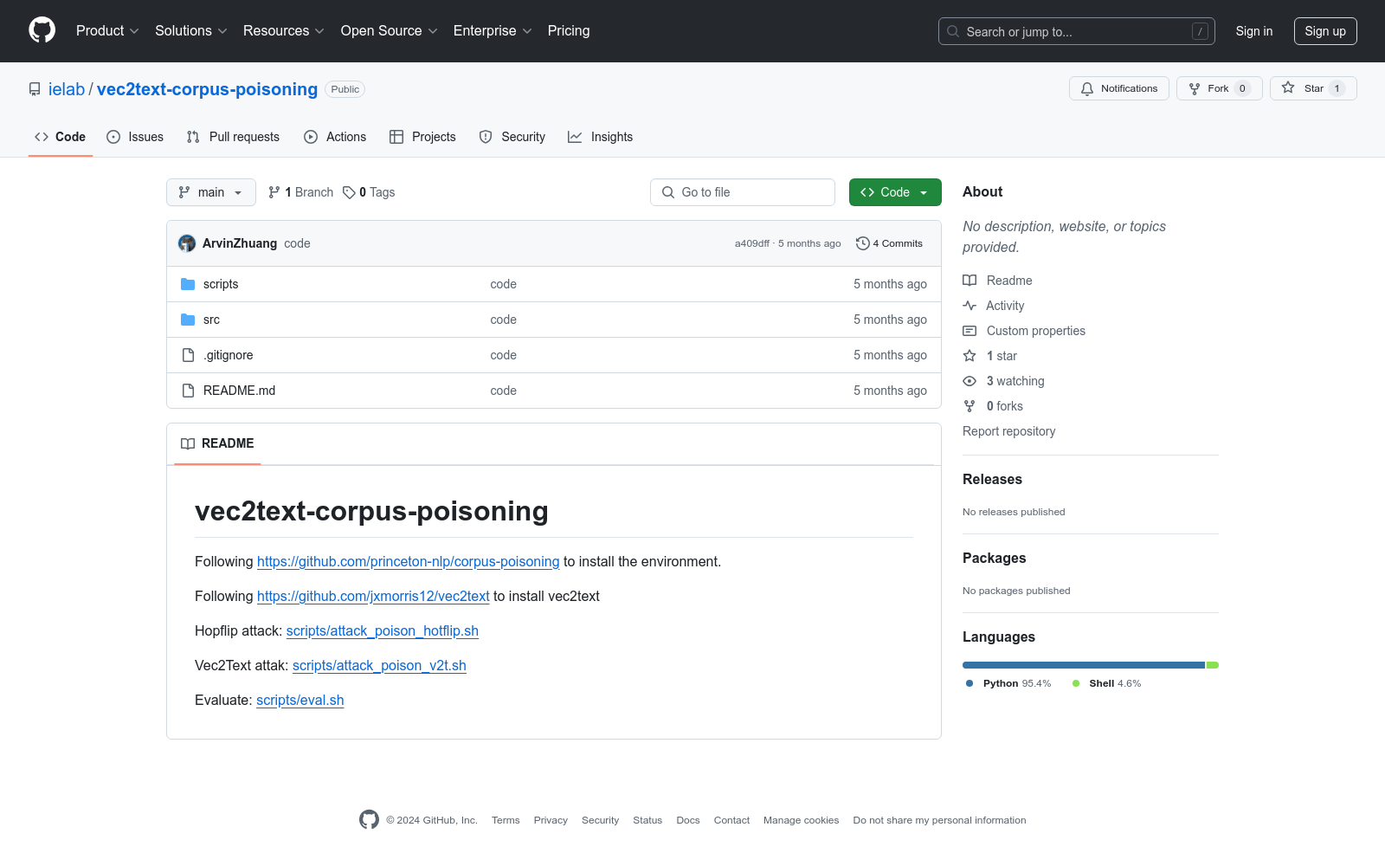Open the Pricing page

click(569, 31)
